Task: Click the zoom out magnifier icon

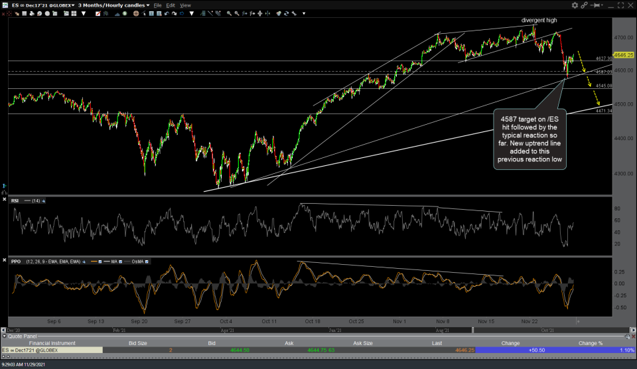Action: (237, 13)
